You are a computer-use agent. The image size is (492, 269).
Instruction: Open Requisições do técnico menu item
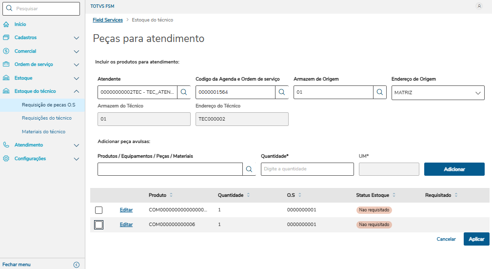pyautogui.click(x=47, y=118)
